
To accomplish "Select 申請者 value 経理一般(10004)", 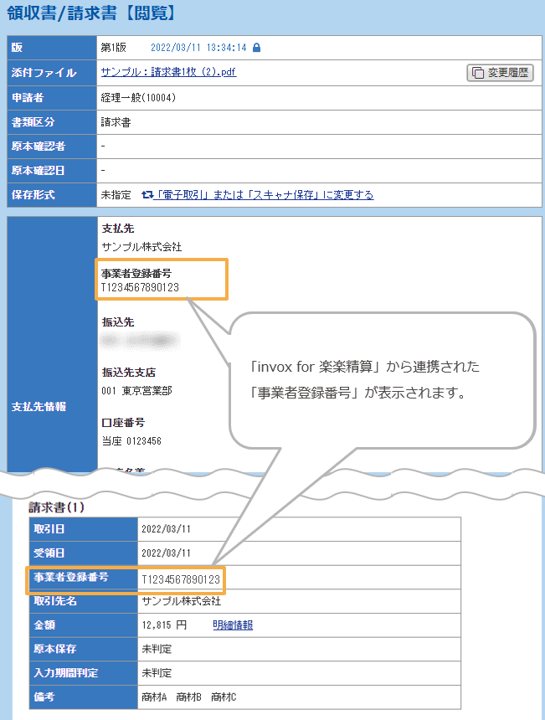I will tap(137, 97).
